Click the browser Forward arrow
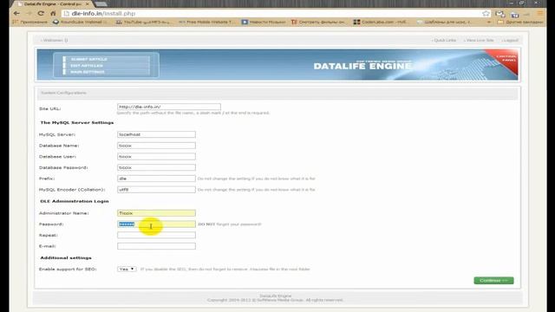Screen dimensions: 555x312 29,14
